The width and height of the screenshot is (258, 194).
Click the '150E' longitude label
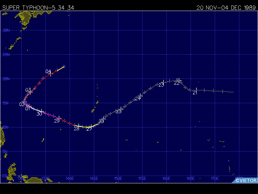point(118,178)
